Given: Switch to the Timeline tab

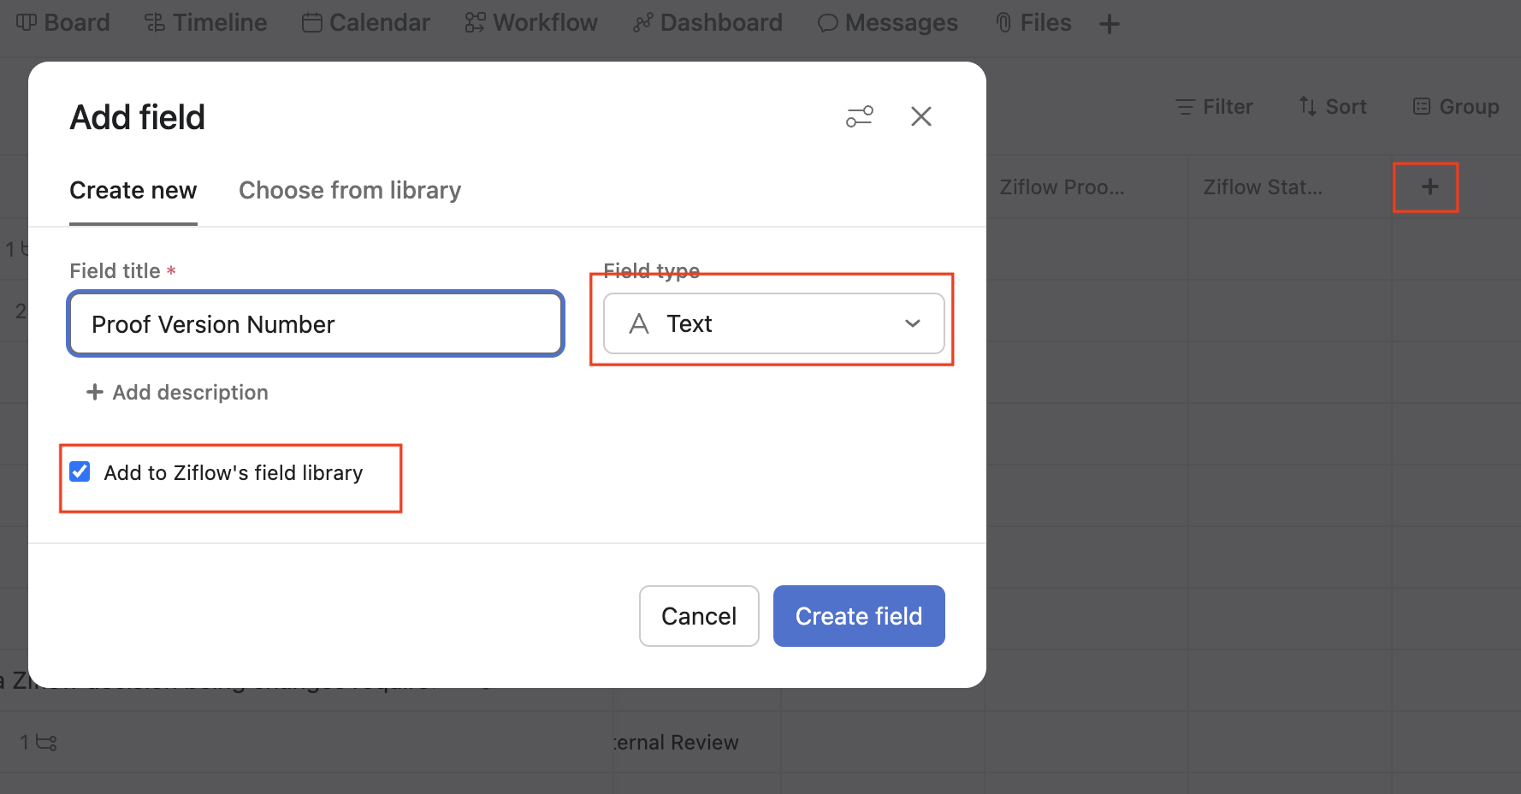Looking at the screenshot, I should click(x=205, y=22).
